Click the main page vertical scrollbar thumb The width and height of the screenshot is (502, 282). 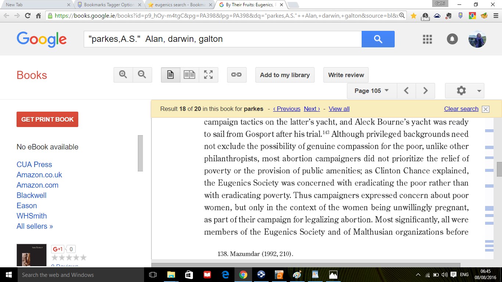(x=499, y=169)
